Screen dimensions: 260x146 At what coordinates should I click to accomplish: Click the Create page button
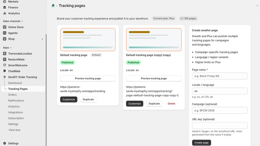coord(201,142)
